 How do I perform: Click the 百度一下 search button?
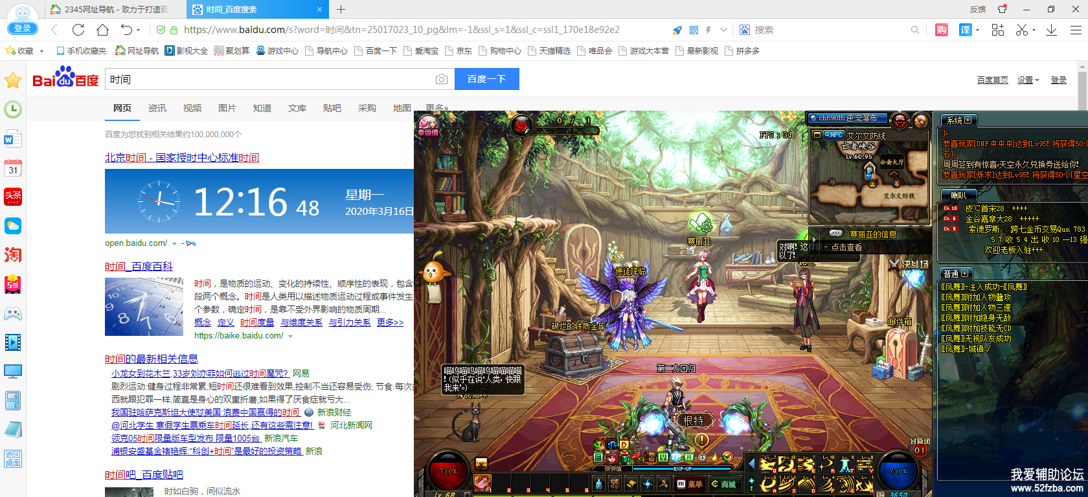click(x=486, y=79)
